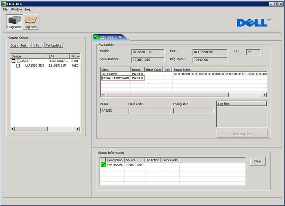Tick the checkbox for ULT3580-TD3 drive
This screenshot has width=285, height=206.
pyautogui.click(x=18, y=66)
